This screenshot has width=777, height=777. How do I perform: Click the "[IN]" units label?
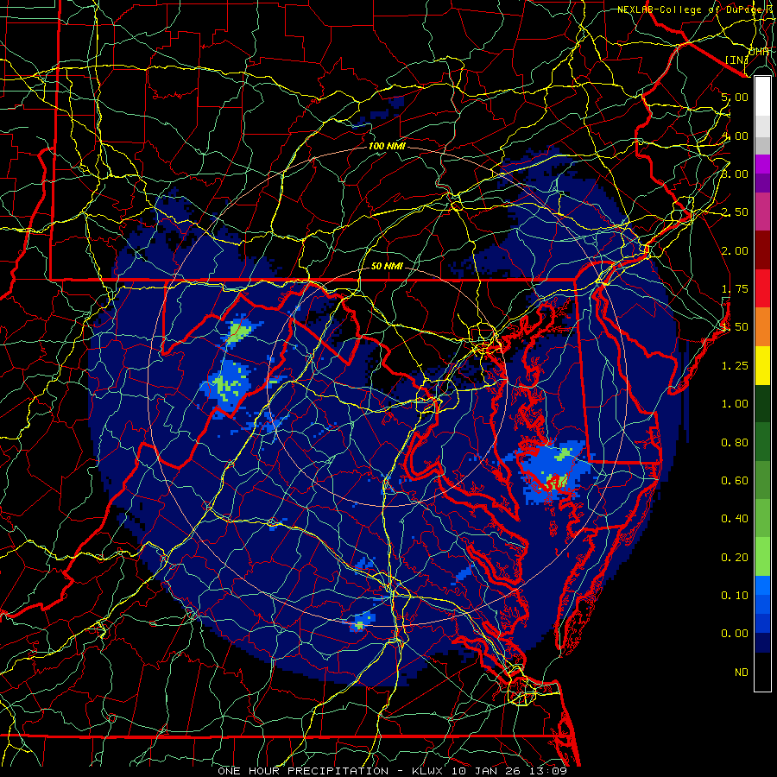tap(737, 60)
